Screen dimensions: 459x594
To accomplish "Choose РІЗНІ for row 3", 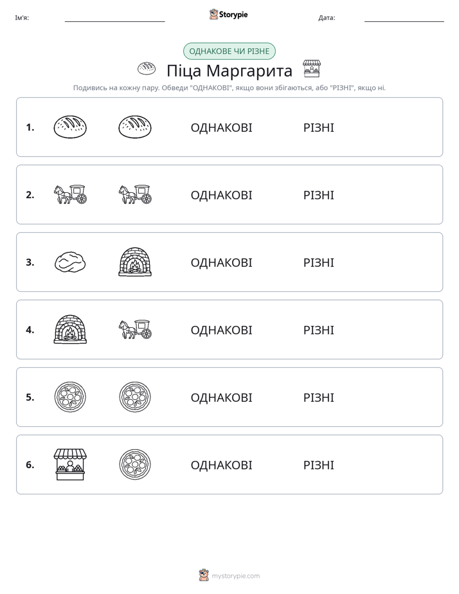I will tap(319, 262).
